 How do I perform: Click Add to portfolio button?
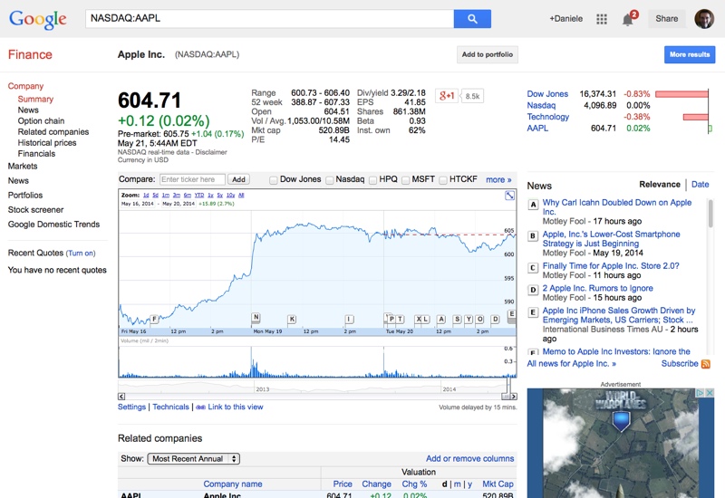(x=488, y=54)
